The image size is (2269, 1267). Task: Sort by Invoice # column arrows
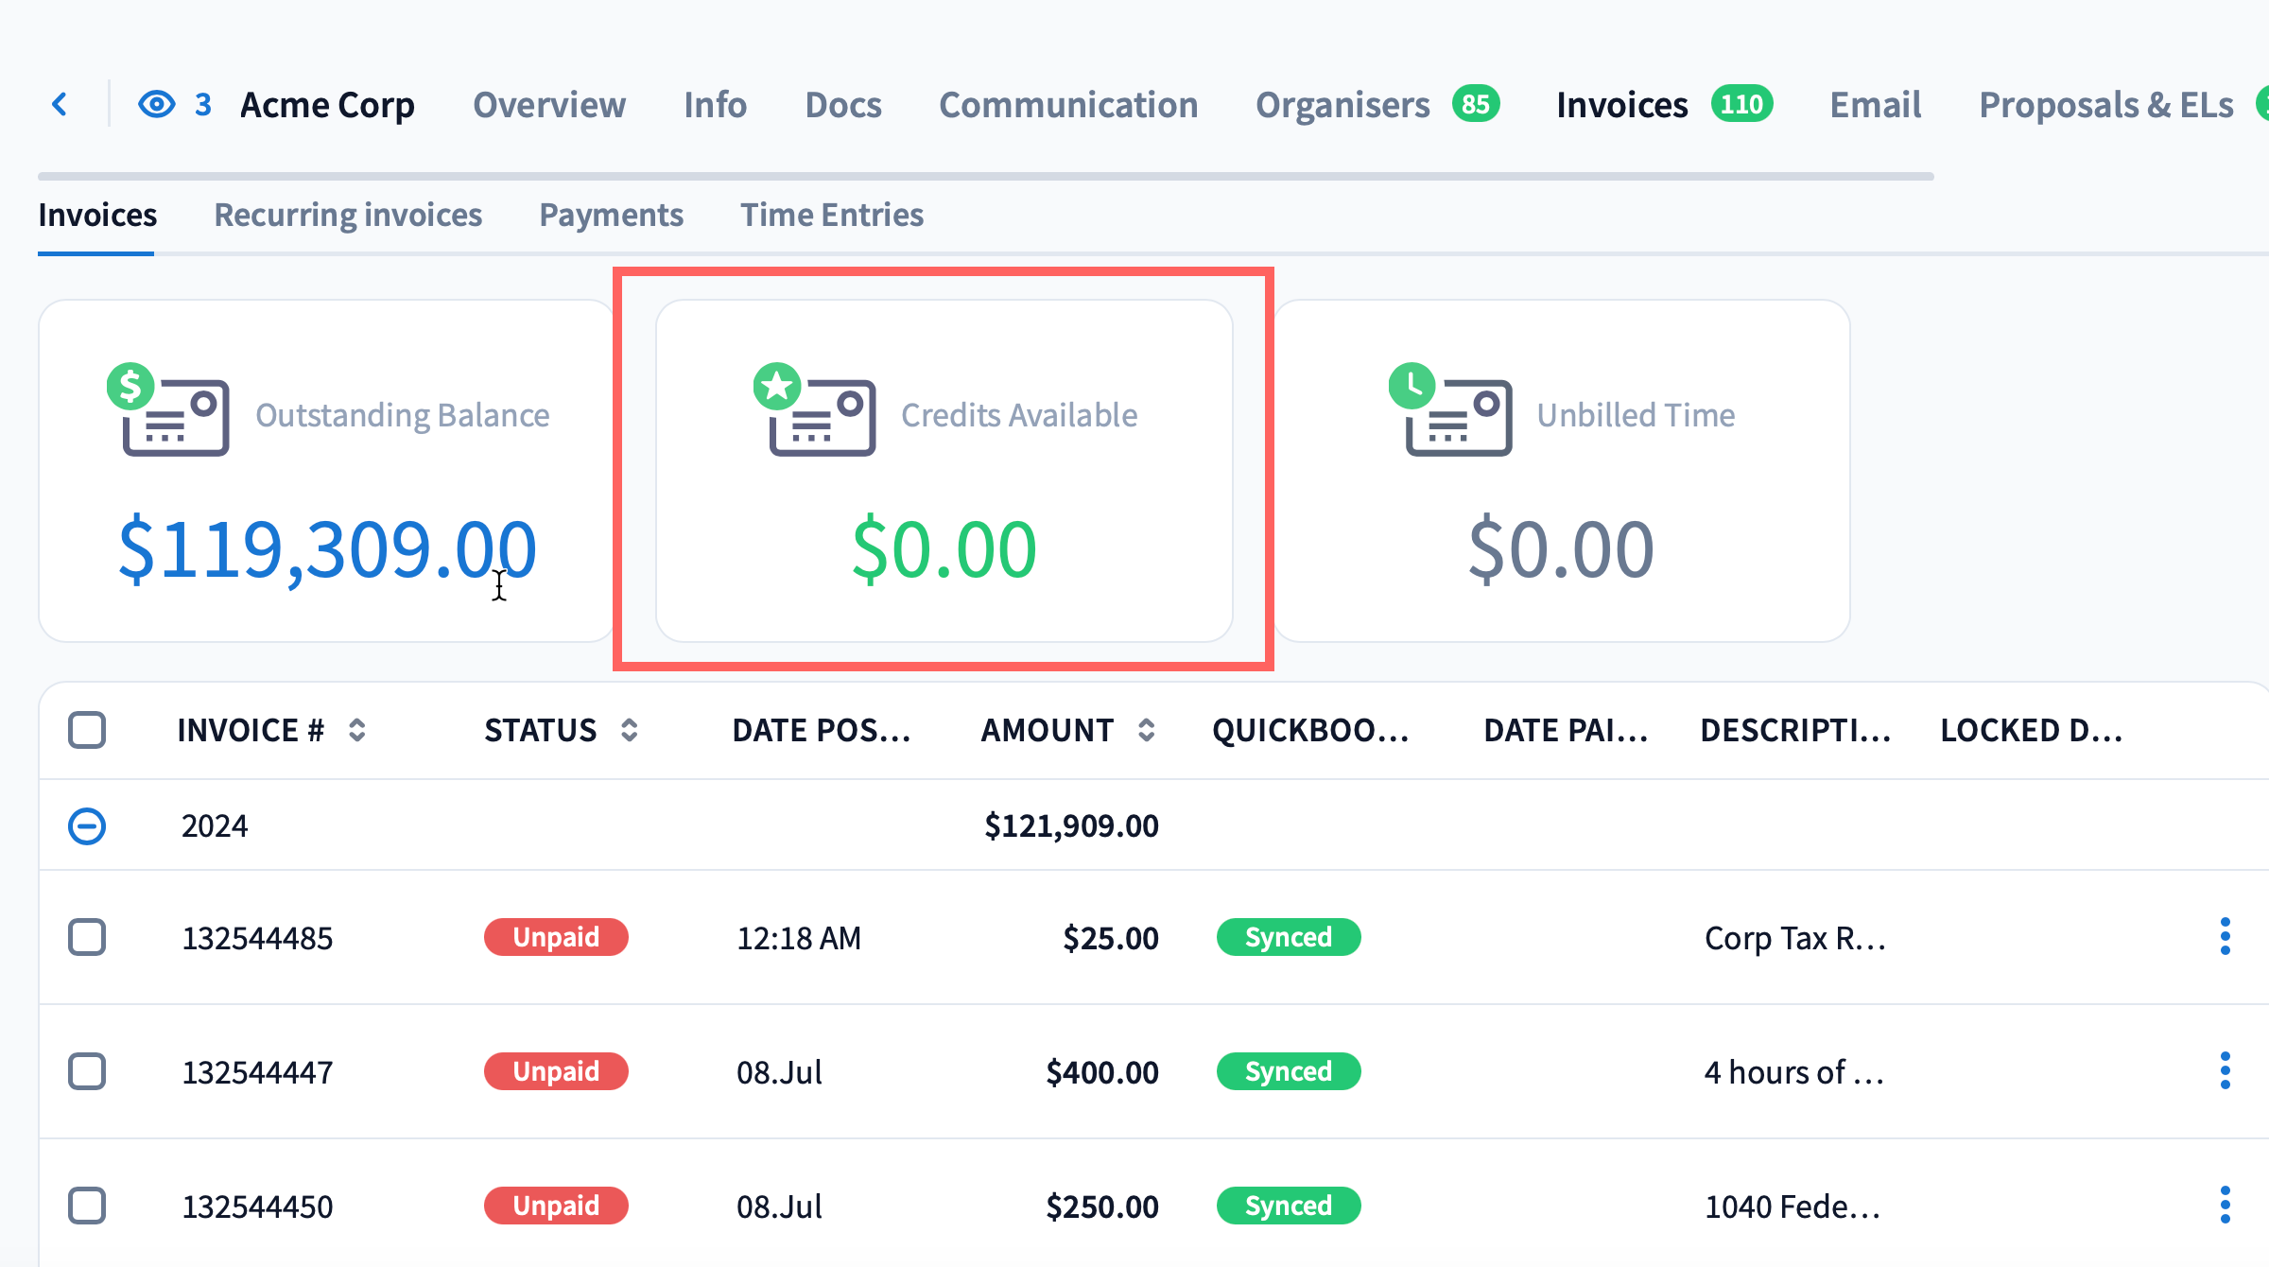click(x=356, y=730)
